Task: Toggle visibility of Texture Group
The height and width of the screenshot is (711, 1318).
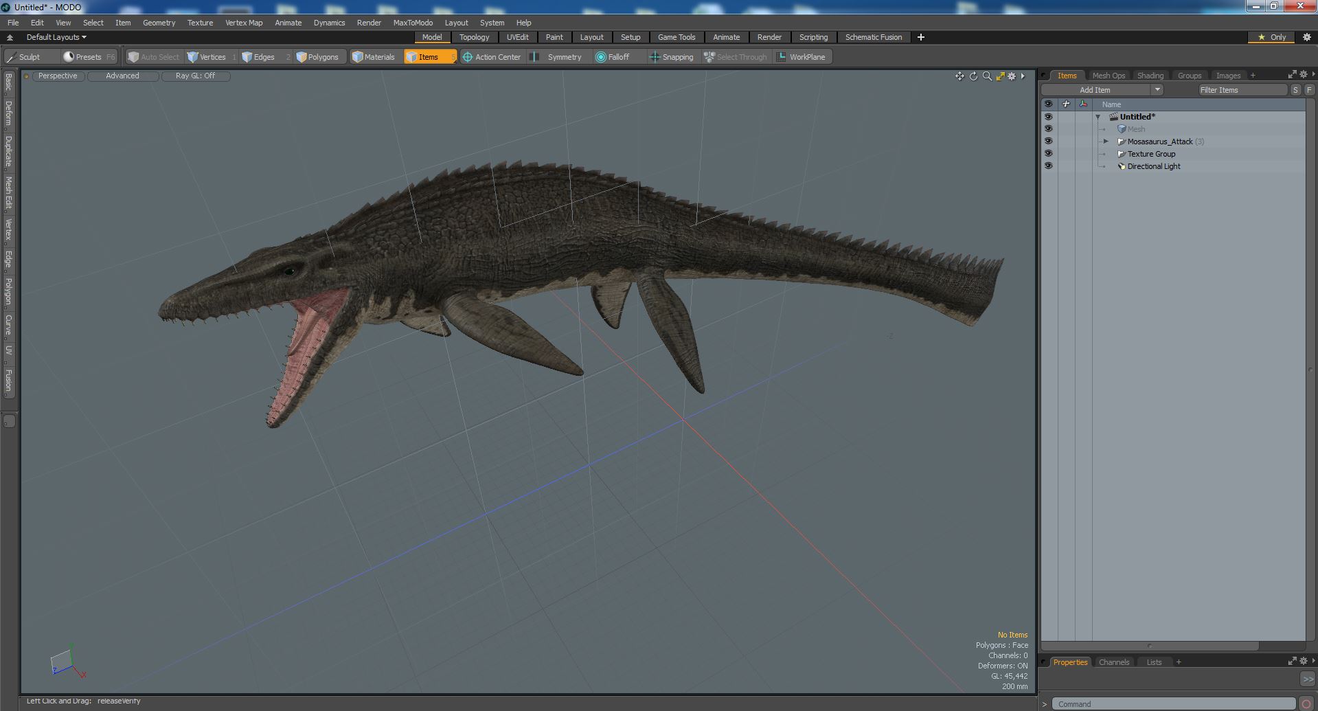Action: [x=1048, y=154]
